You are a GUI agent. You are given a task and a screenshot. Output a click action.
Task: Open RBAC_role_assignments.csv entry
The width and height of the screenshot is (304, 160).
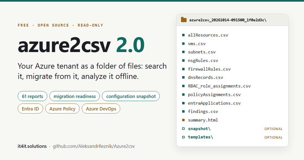[219, 86]
